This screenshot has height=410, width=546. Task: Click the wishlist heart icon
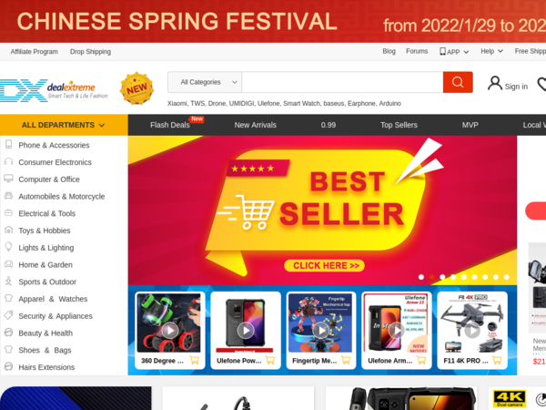[541, 84]
